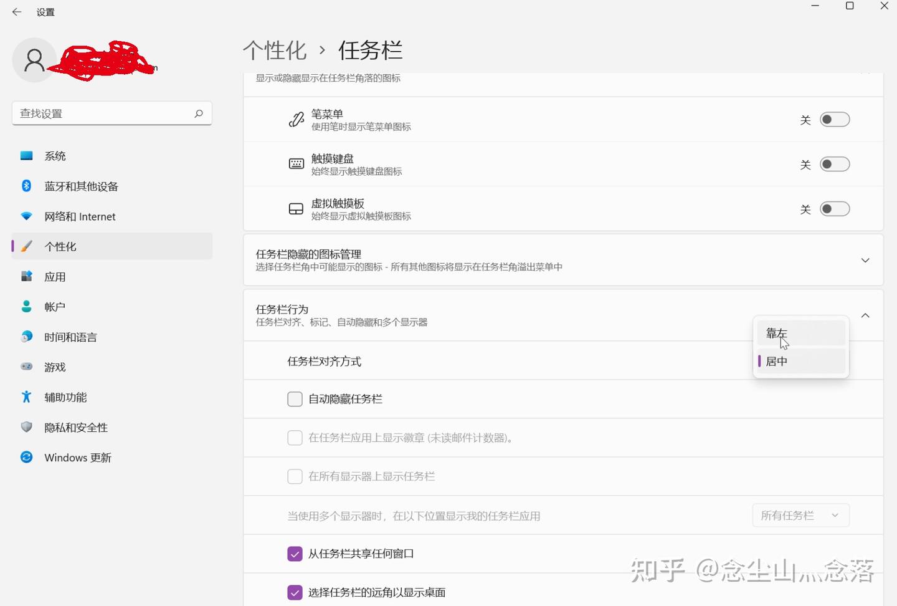
Task: Click the Bluetooth icon in sidebar
Action: click(x=26, y=186)
